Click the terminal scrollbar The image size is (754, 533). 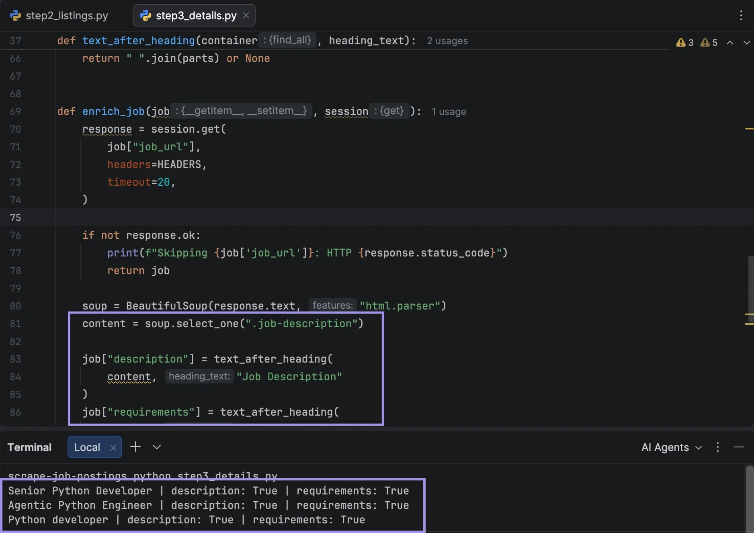pyautogui.click(x=750, y=498)
